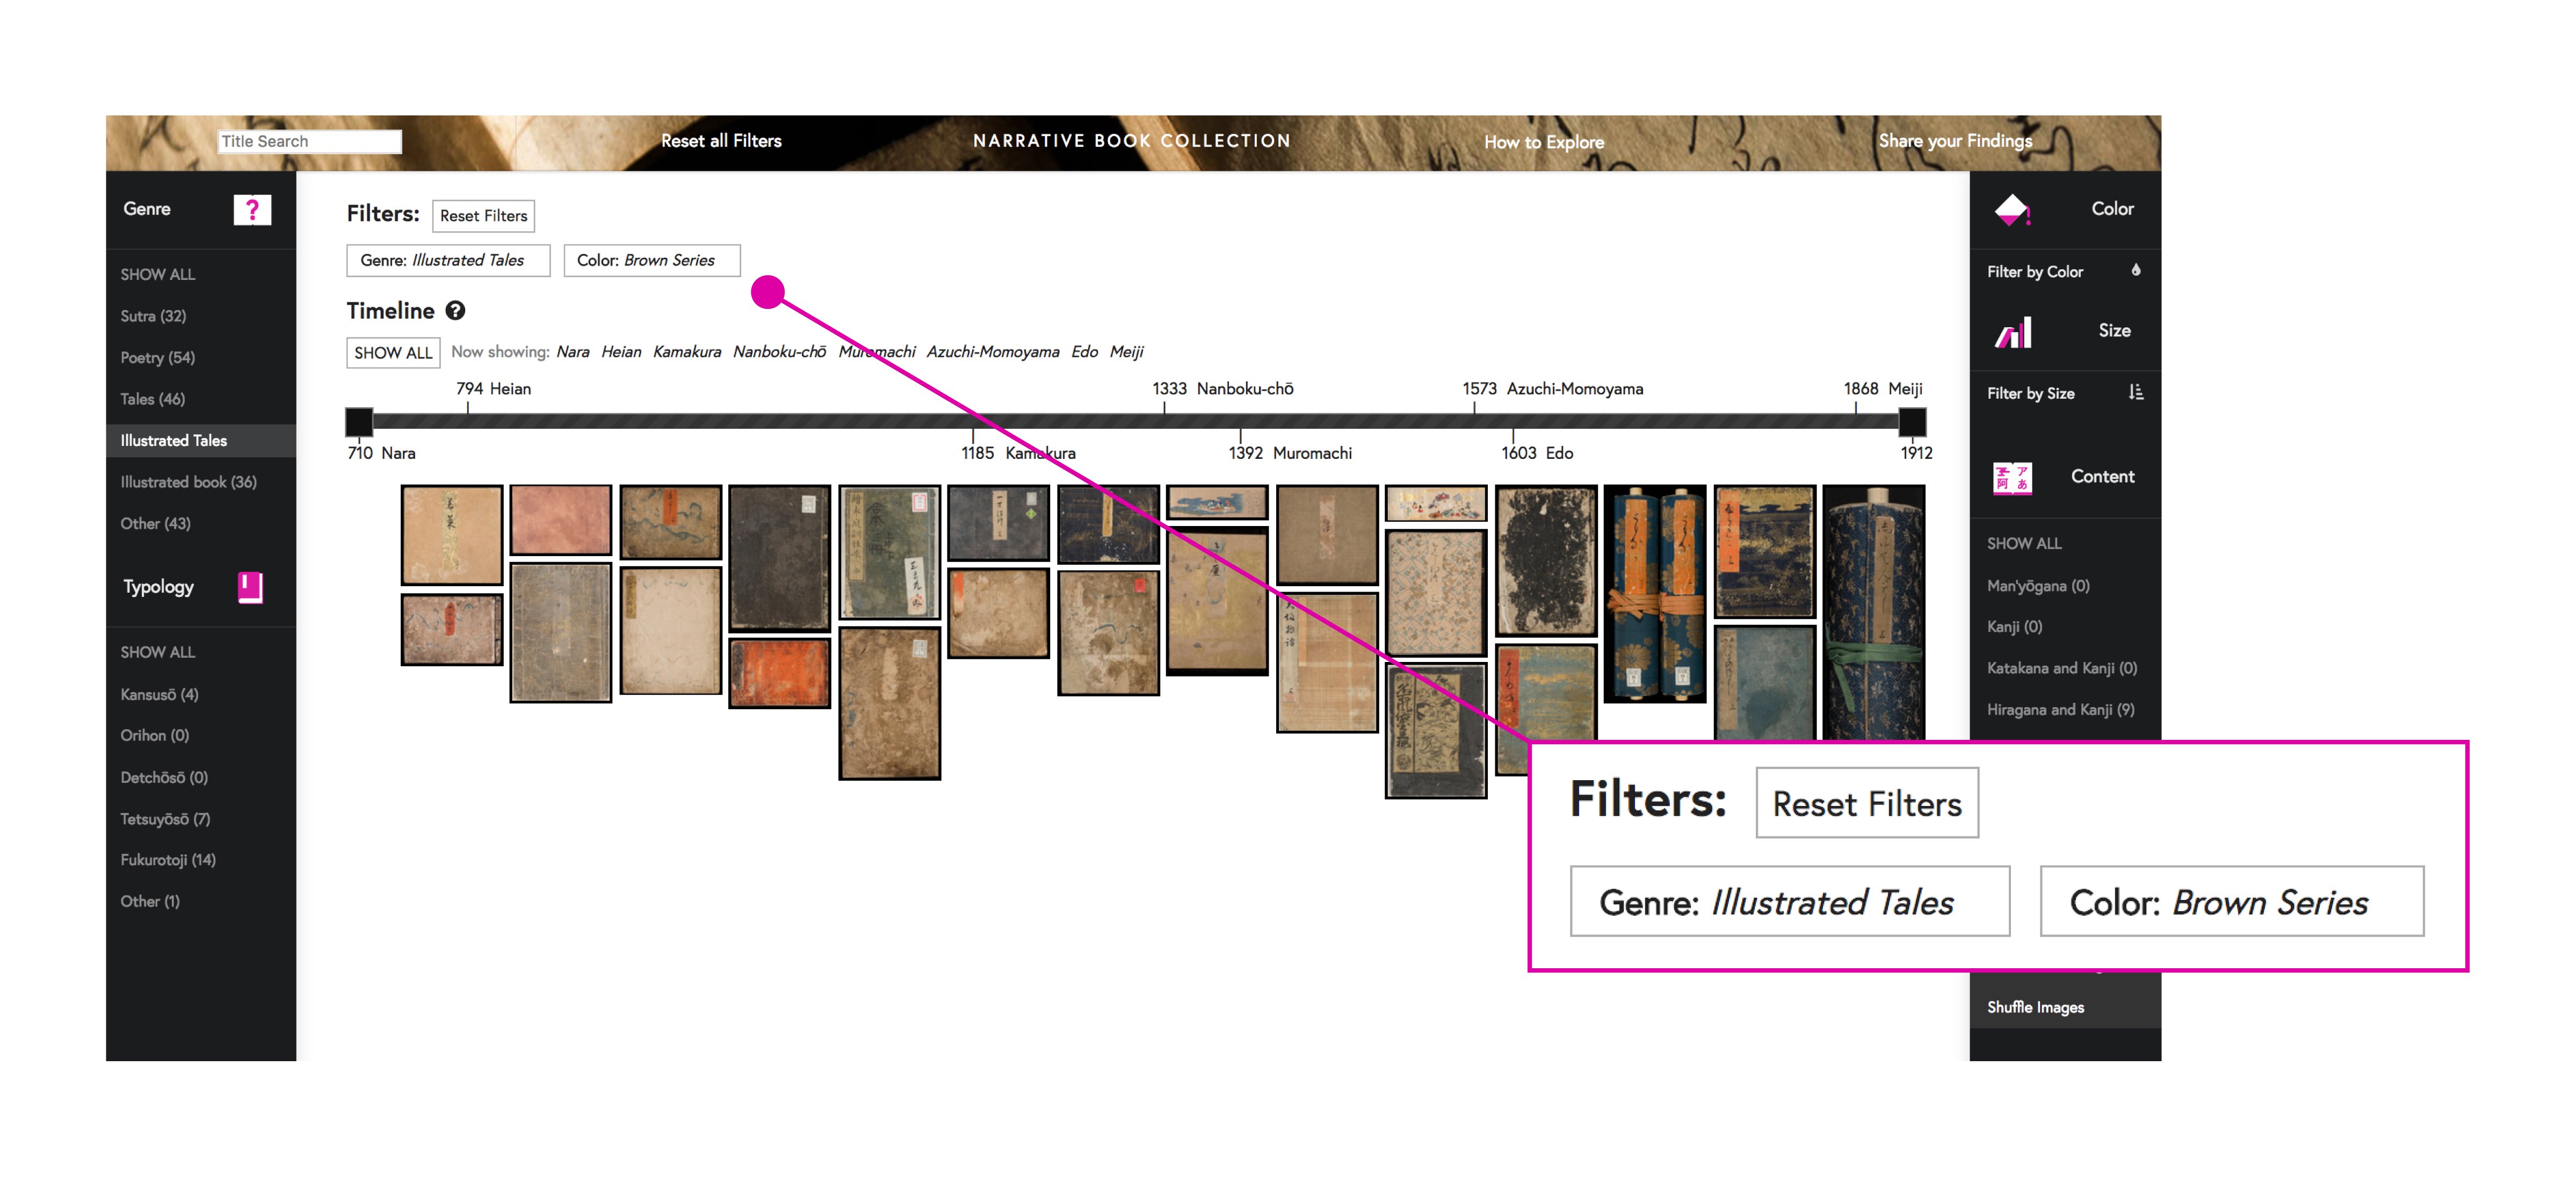Click Shuffle Images in the right panel
The width and height of the screenshot is (2576, 1181).
2035,1007
